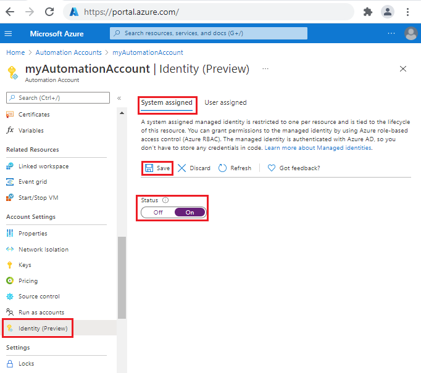Image resolution: width=421 pixels, height=373 pixels.
Task: Click the automation account key icon
Action: (x=12, y=72)
